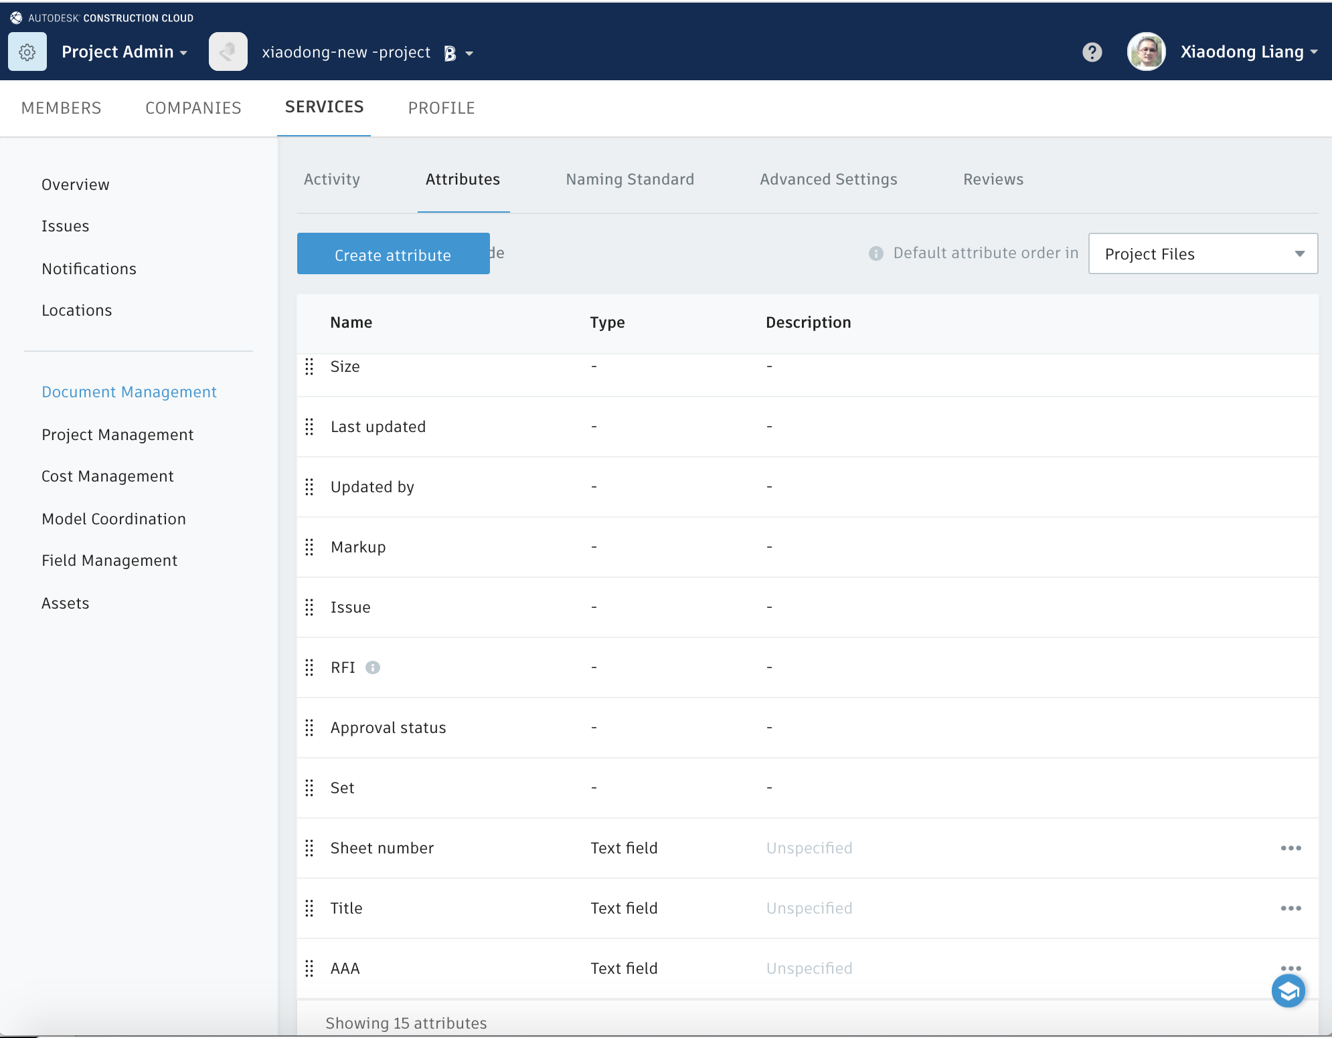Click drag handle of Title row
The width and height of the screenshot is (1332, 1038).
coord(309,908)
